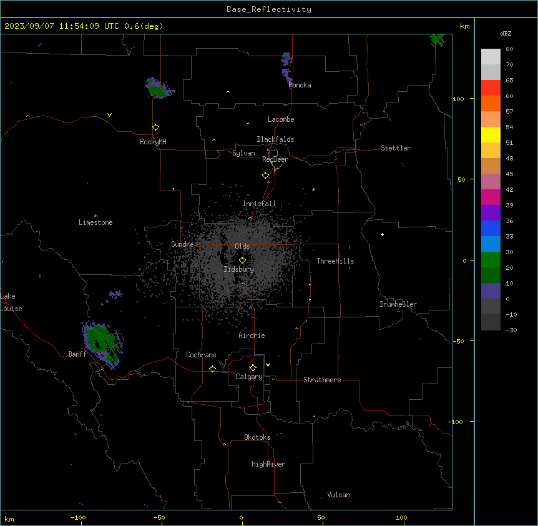Click the Blackfalds label
This screenshot has width=538, height=526.
point(275,139)
